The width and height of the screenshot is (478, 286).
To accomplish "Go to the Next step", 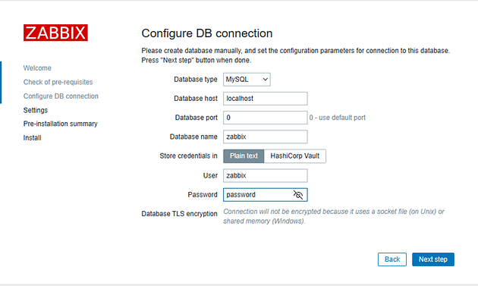I will (433, 259).
